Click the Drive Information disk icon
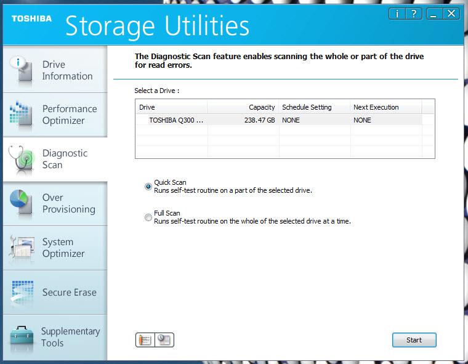Viewport: 468px width, 364px height. click(x=22, y=69)
